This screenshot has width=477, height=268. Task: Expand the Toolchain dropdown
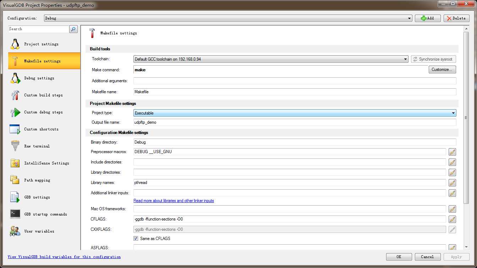(x=271, y=59)
